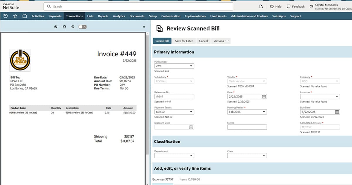Click the fit-to-page icon in the preview toolbar
Screen dimensions: 352x185
(65, 26)
